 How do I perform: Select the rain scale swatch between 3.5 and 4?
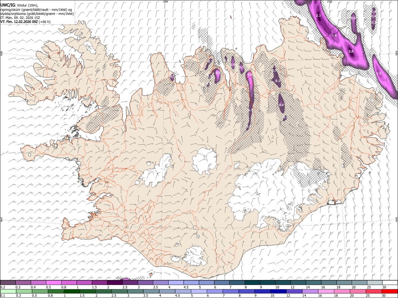(151, 291)
